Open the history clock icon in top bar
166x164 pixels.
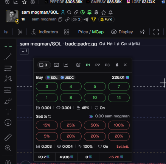click(x=7, y=2)
